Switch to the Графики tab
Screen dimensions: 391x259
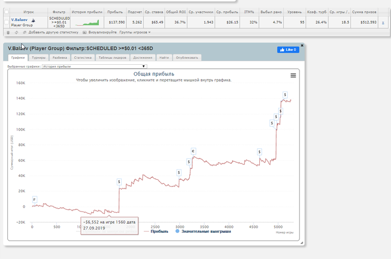click(18, 57)
